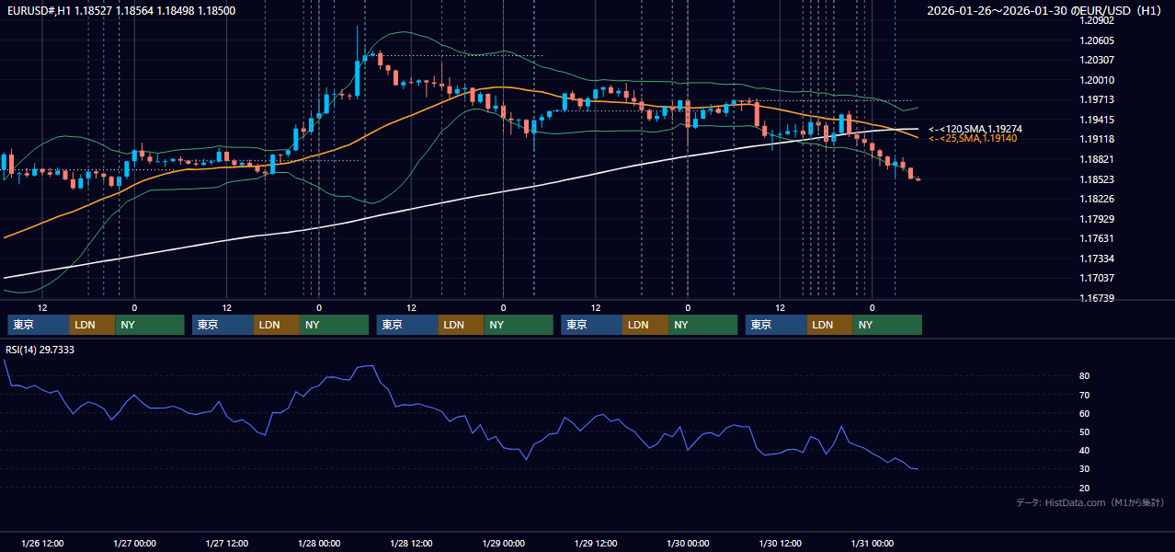Click RSI axis level 50
Image resolution: width=1175 pixels, height=552 pixels.
(x=1085, y=431)
